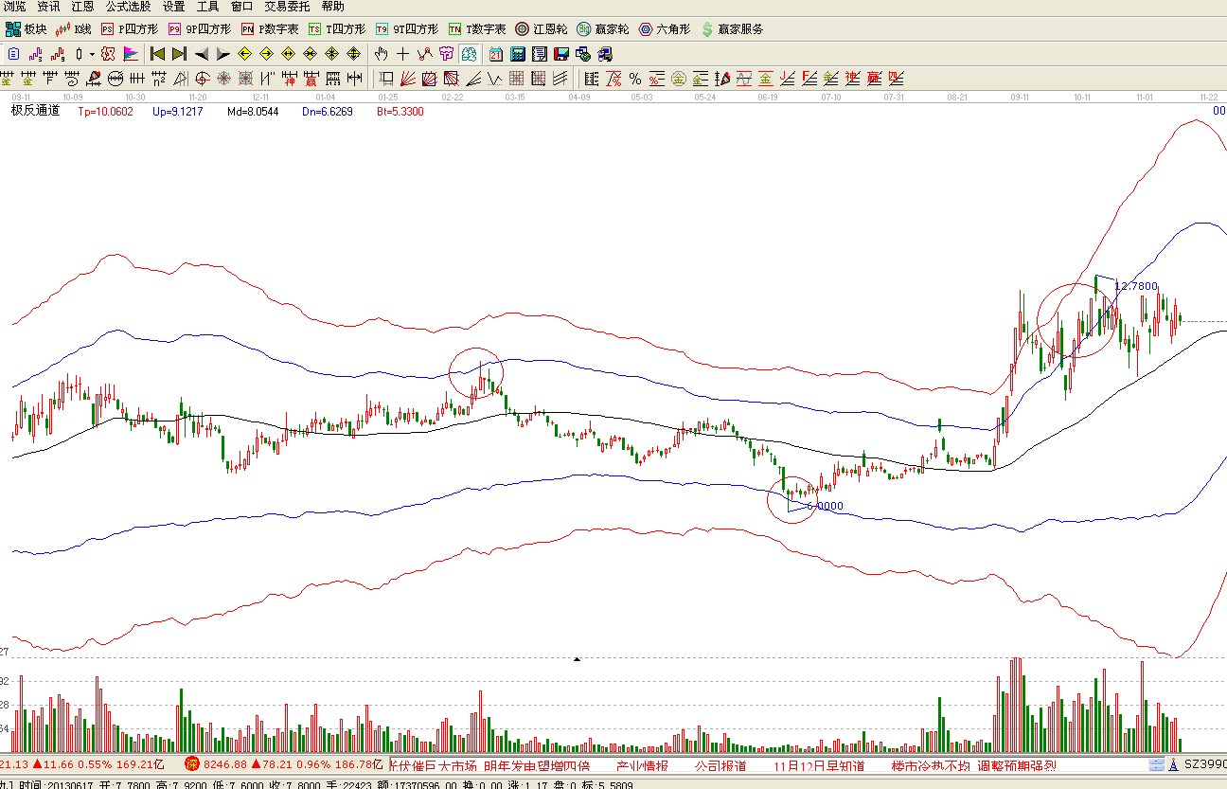Select the crosshair cursor tool
The image size is (1227, 789).
[403, 54]
